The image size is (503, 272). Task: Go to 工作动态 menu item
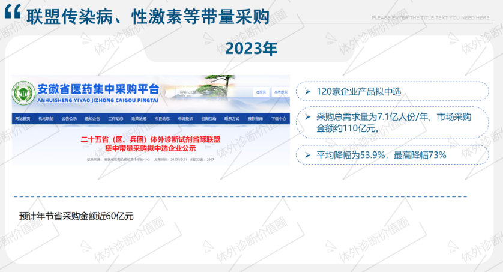pyautogui.click(x=116, y=119)
